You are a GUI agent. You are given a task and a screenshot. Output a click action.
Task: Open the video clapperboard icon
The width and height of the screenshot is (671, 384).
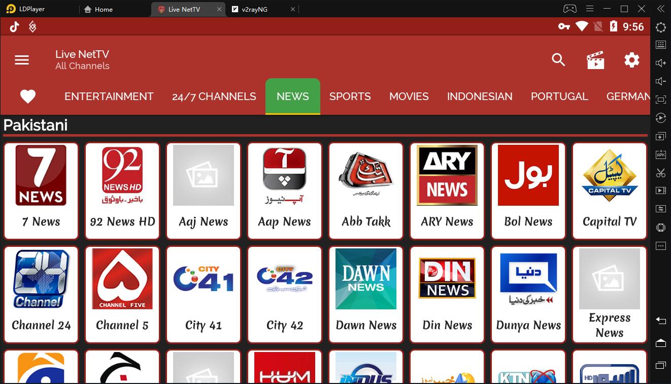click(595, 60)
